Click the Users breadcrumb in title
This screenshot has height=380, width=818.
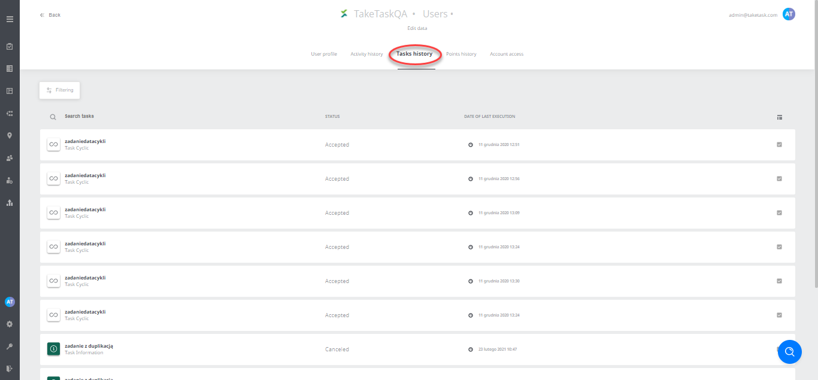[435, 14]
